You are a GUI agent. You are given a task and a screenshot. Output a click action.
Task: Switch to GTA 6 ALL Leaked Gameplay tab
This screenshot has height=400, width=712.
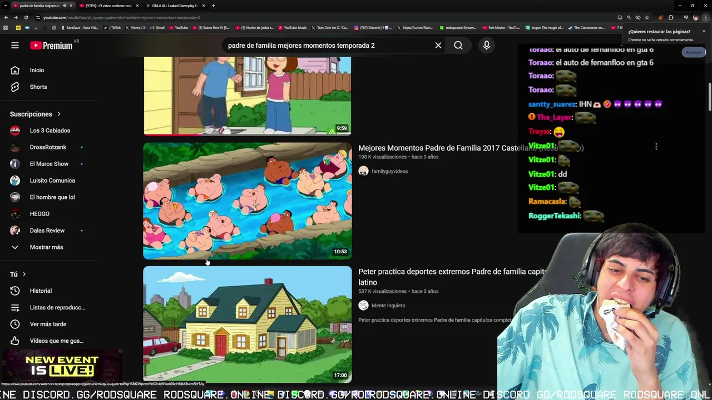tap(175, 6)
